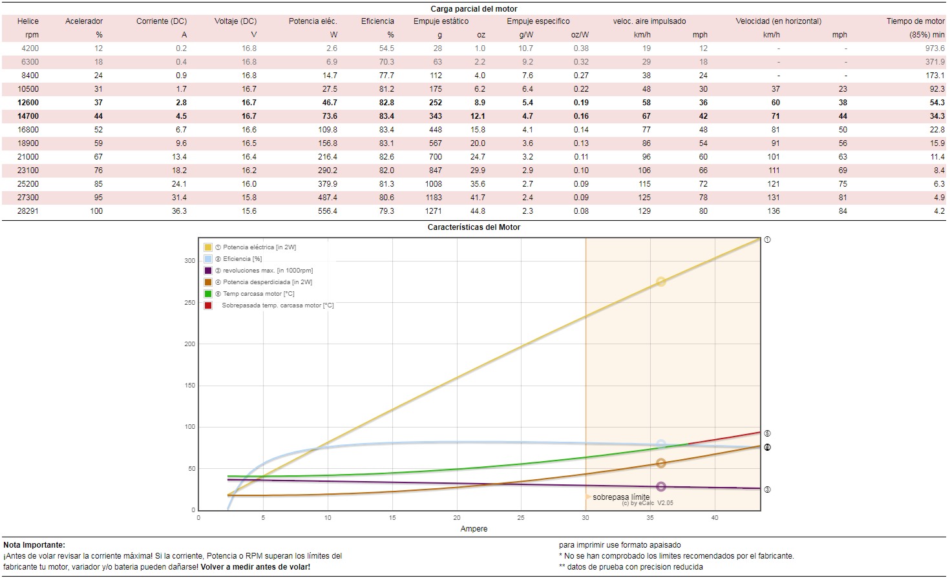
Task: Click the 'Características del Motor' chart heading
Action: click(x=474, y=227)
